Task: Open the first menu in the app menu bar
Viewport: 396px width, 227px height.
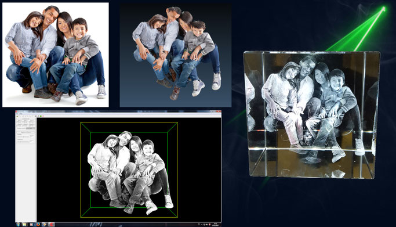Action: click(17, 114)
